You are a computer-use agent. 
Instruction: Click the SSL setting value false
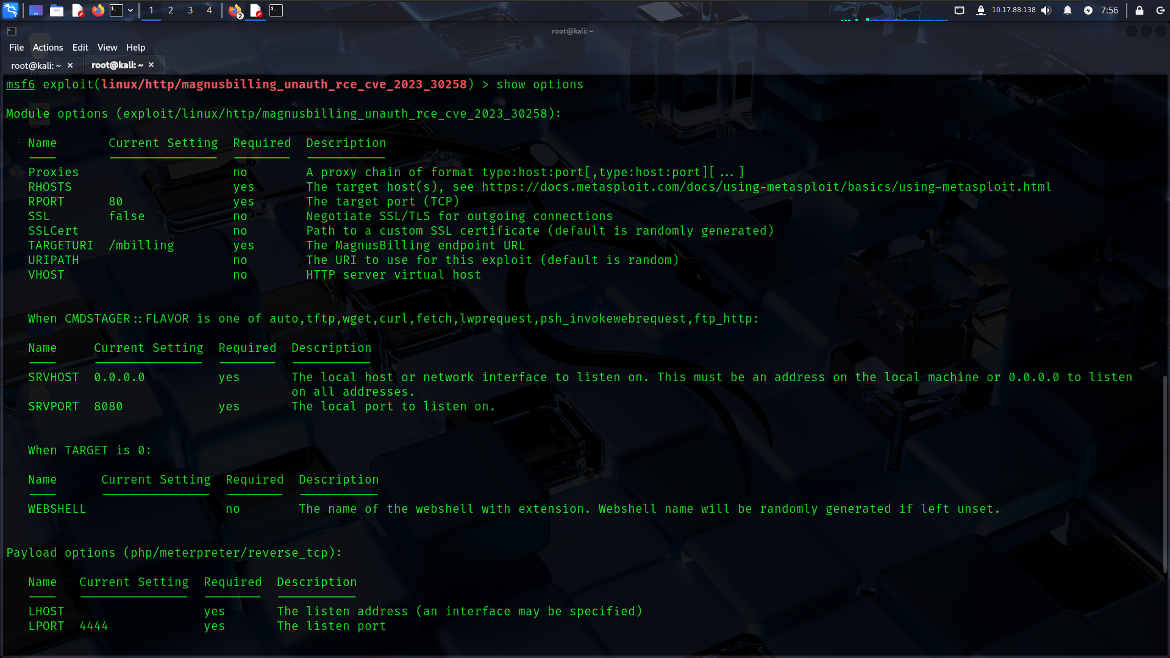127,216
